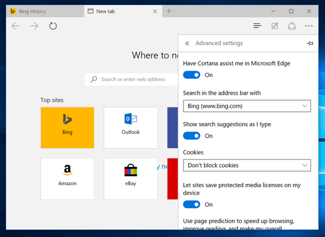Viewport: 325px width, 237px height.
Task: Toggle protected media licenses switch
Action: tap(191, 205)
